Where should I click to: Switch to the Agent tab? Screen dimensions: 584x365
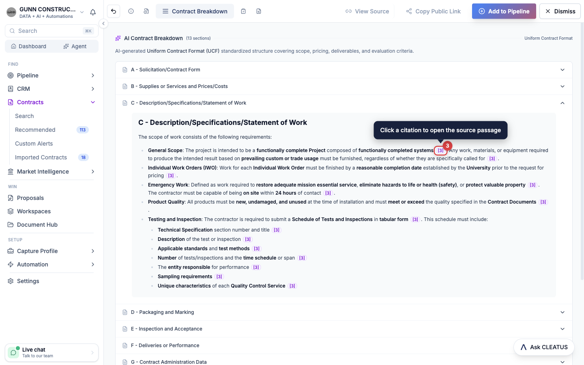[x=75, y=46]
